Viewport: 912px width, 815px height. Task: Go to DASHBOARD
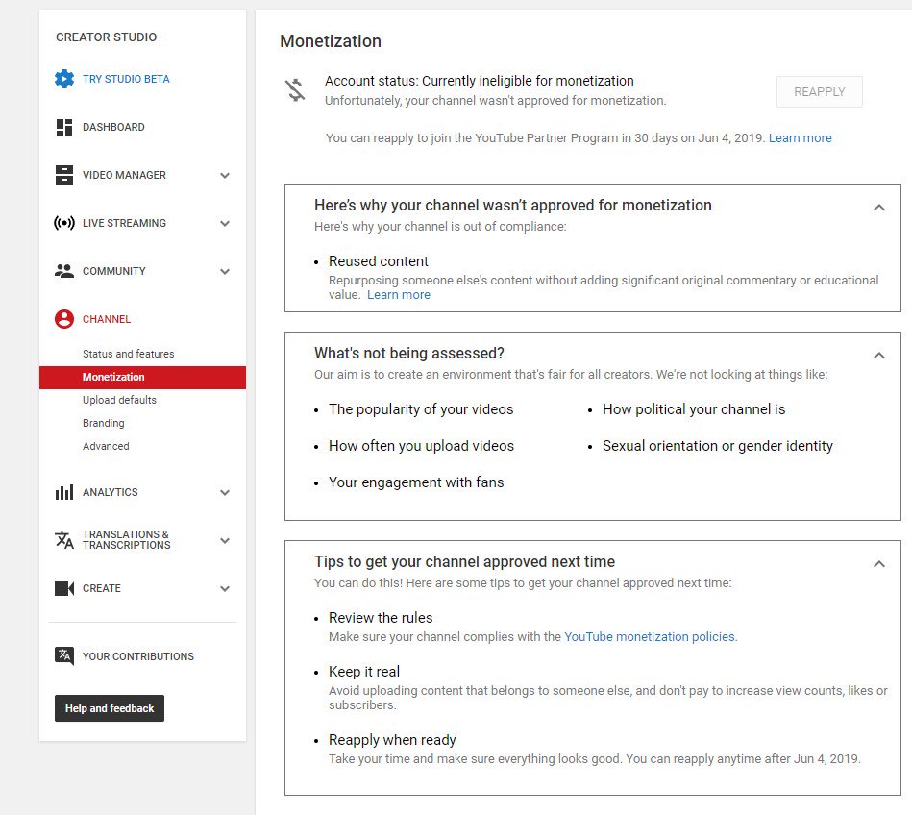(x=113, y=127)
